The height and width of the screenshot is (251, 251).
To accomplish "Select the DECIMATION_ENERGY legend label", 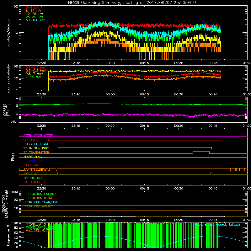I will (40, 194).
